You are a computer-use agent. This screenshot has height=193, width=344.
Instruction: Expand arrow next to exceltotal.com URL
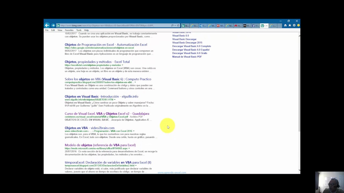(122, 65)
